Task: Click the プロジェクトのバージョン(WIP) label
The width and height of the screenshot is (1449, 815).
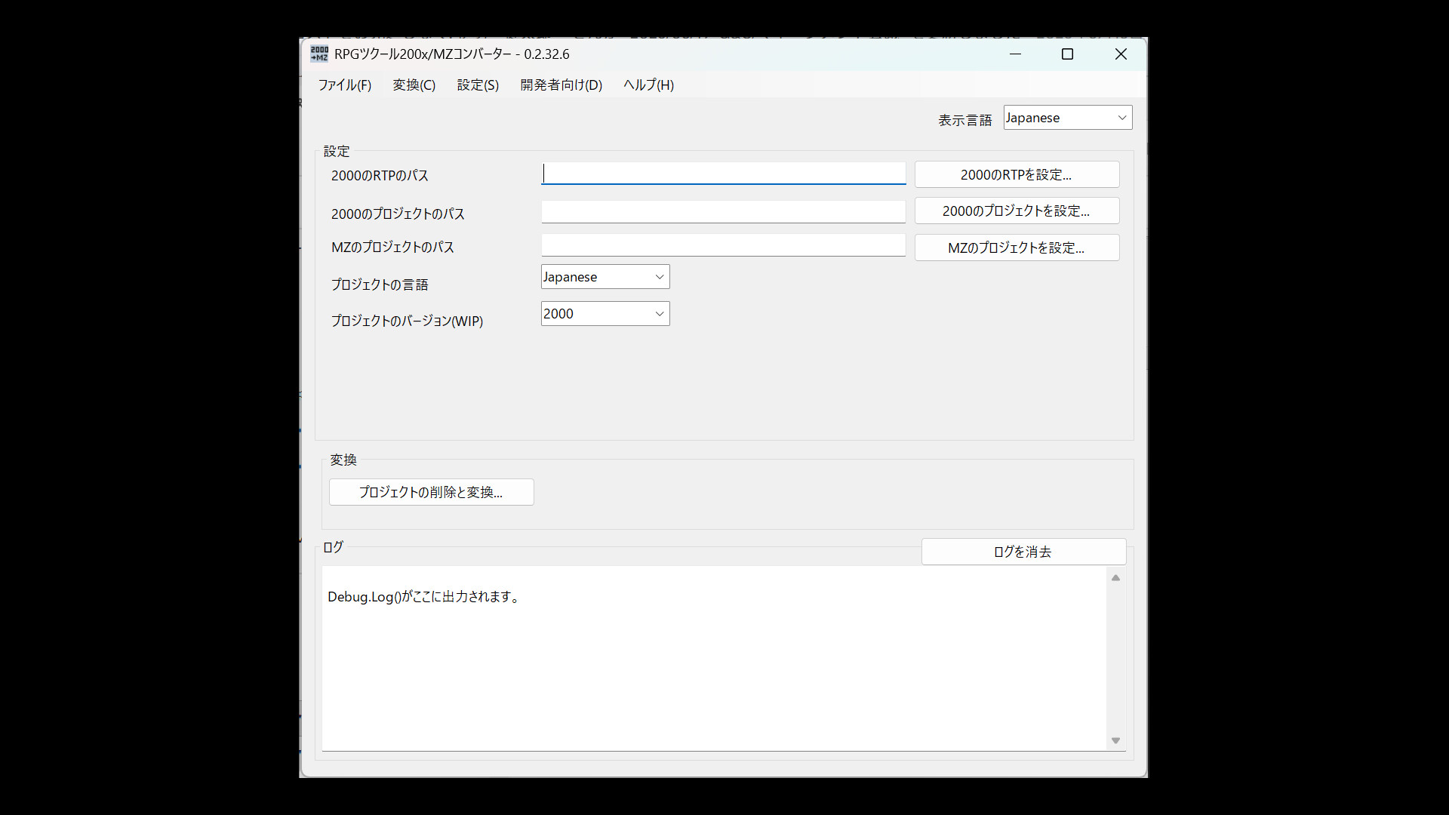Action: [407, 321]
